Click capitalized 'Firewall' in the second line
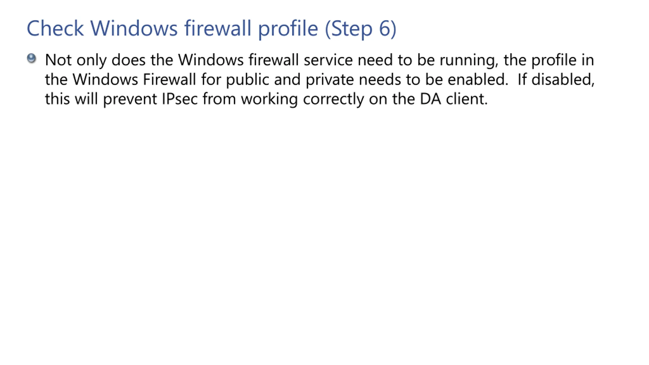 tap(169, 79)
